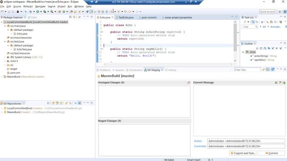Open the Project menu
The image size is (287, 161).
pos(61,6)
